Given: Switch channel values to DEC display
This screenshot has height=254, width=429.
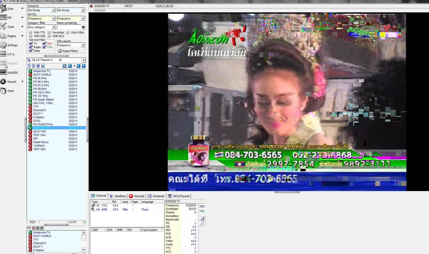Looking at the screenshot, I should (x=202, y=206).
